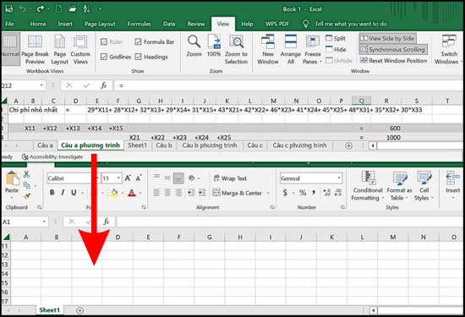Click the Sort A to Z icon

point(86,9)
